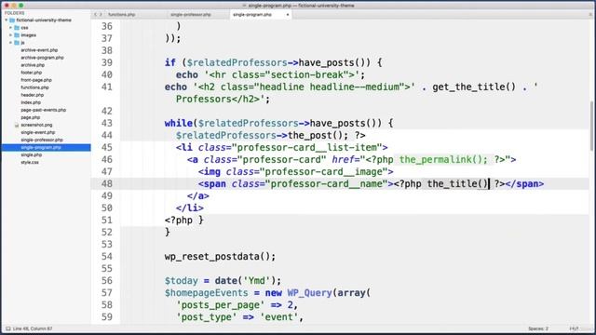Image resolution: width=596 pixels, height=335 pixels.
Task: Open header.php in the sidebar
Action: click(x=33, y=95)
